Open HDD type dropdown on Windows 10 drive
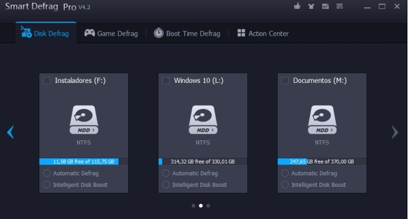 click(x=212, y=130)
